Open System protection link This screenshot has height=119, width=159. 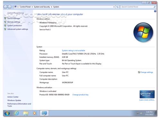point(14,26)
